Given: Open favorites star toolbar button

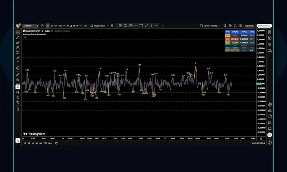Looking at the screenshot, I should (x=18, y=140).
